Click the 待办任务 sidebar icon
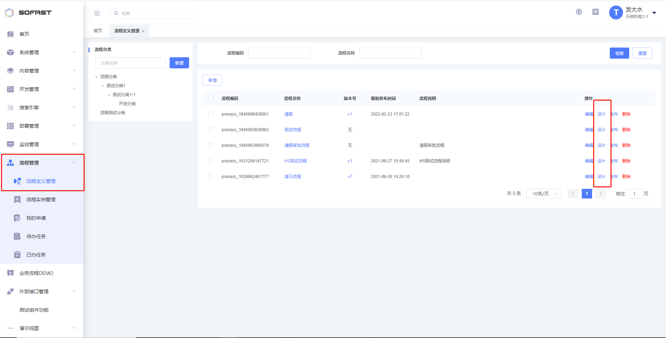The height and width of the screenshot is (338, 666). [17, 236]
